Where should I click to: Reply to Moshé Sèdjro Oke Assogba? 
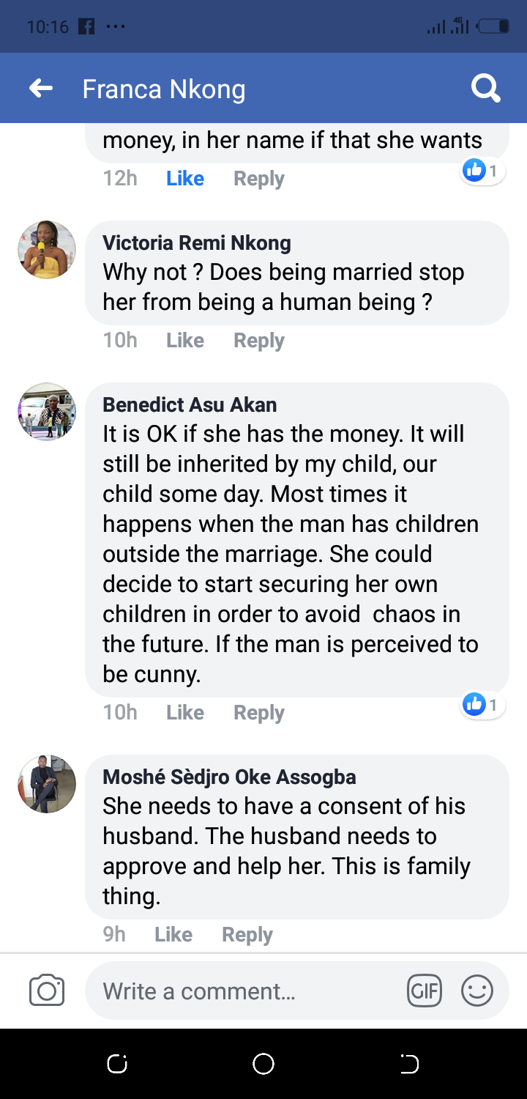[x=247, y=935]
